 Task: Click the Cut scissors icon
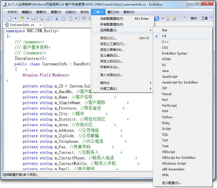point(57,18)
